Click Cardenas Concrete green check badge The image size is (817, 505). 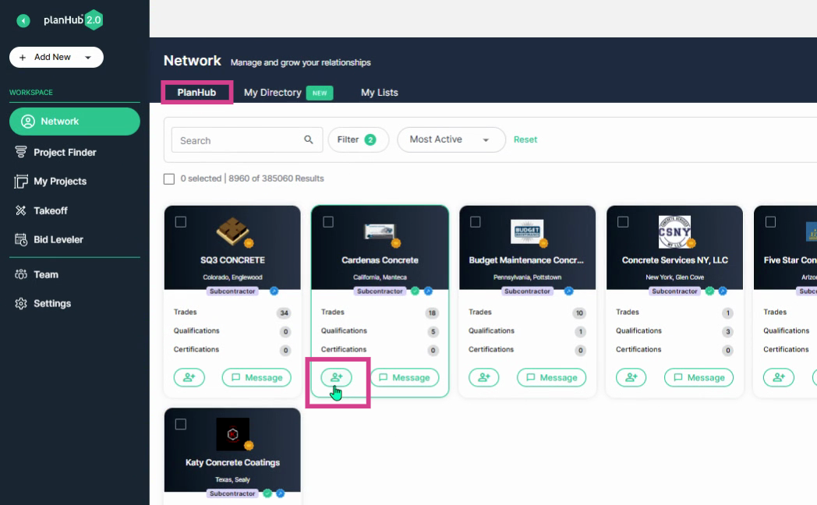tap(415, 291)
